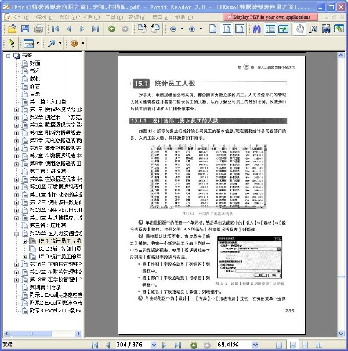
Task: Click the Open file folder icon
Action: (x=12, y=29)
